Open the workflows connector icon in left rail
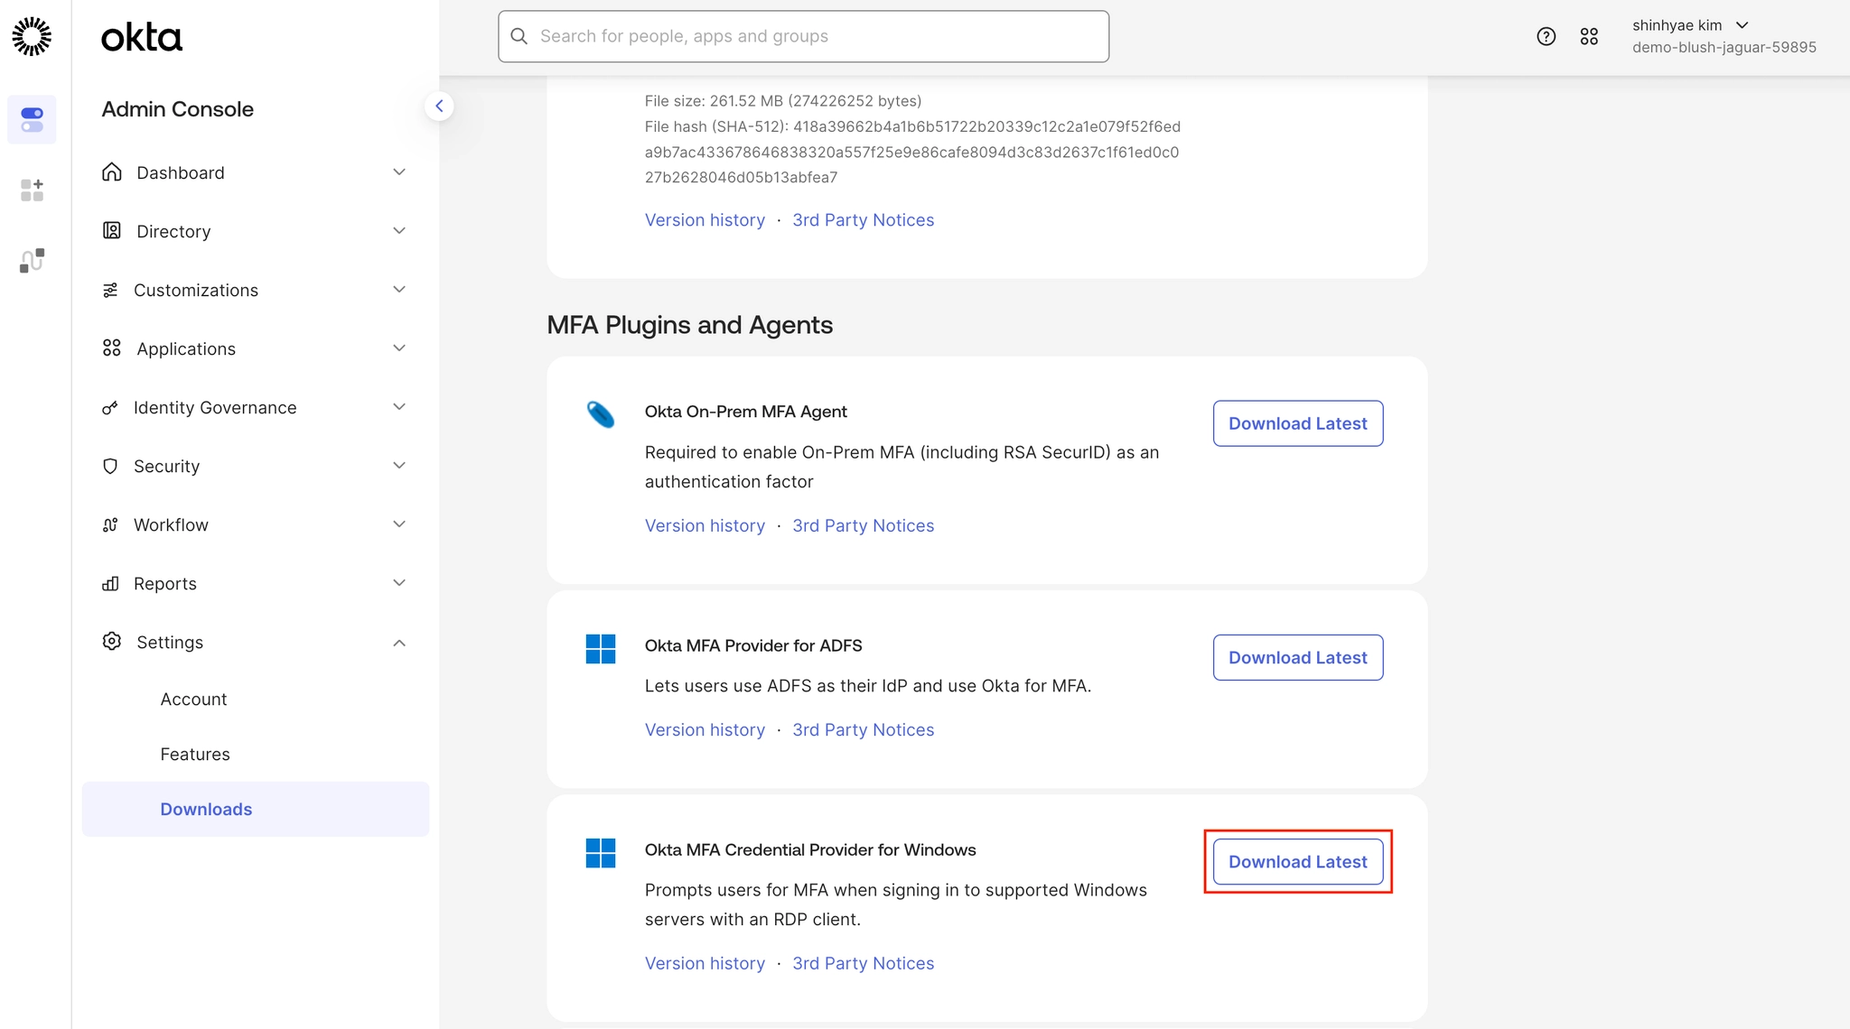 coord(32,261)
